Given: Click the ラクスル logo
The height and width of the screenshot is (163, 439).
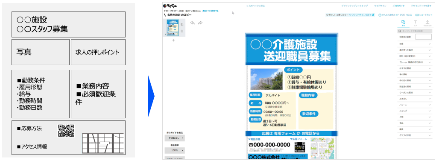Looking at the screenshot, I should pos(170,6).
